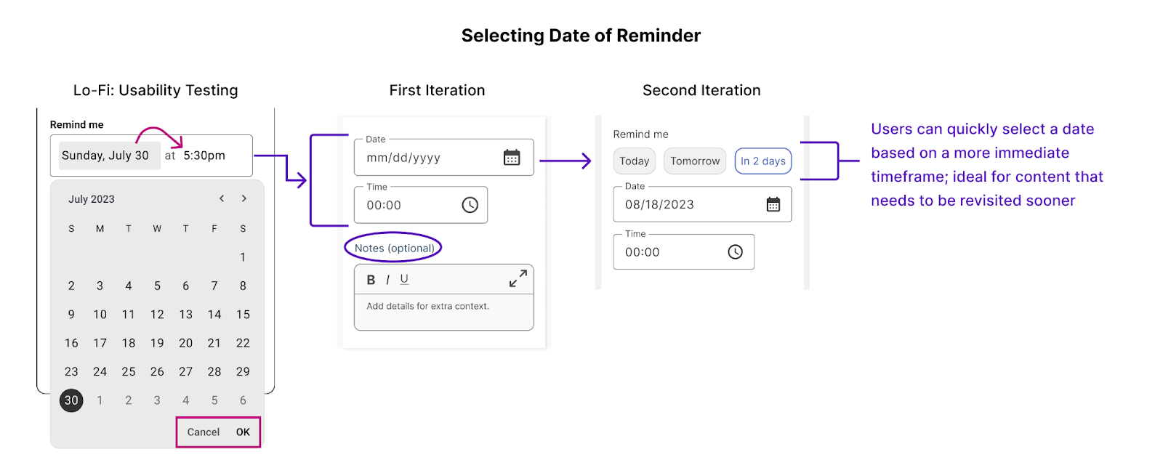Screen dimensions: 1163x468
Task: Click Cancel in the calendar popup
Action: (x=204, y=432)
